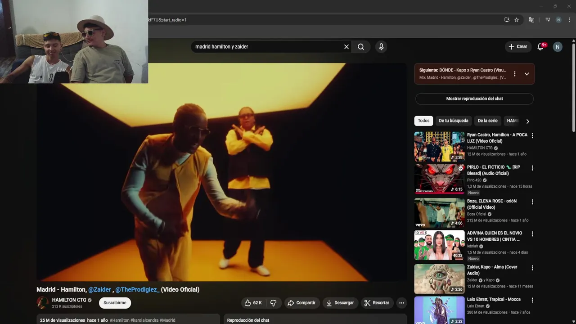Click the Crear button
576x324 pixels.
(517, 47)
